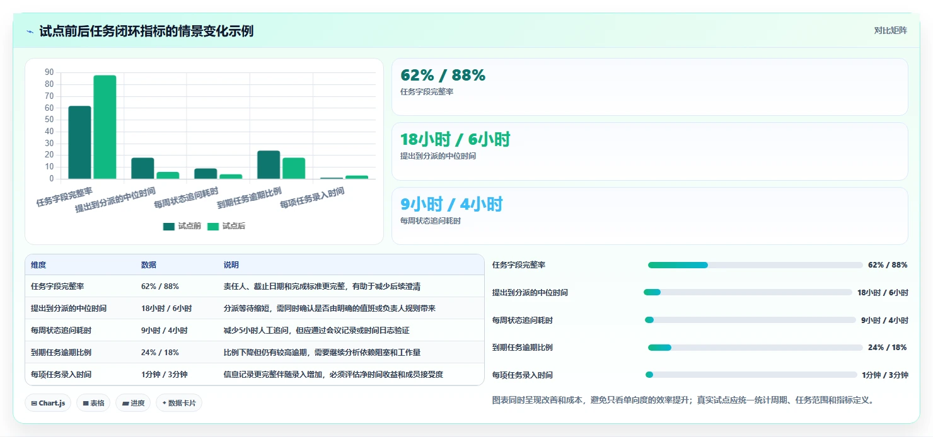Click the 试点前 bar for 到期任务逾期比例
933x437 pixels.
click(269, 165)
